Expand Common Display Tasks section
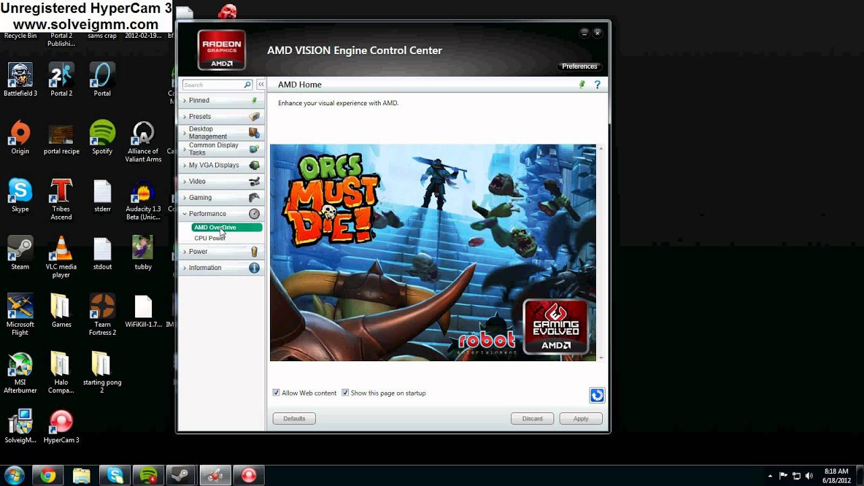 pyautogui.click(x=221, y=149)
